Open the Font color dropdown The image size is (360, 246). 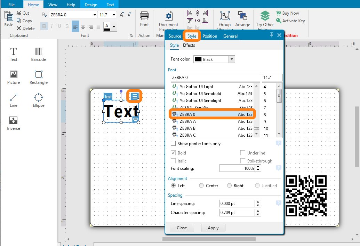232,59
